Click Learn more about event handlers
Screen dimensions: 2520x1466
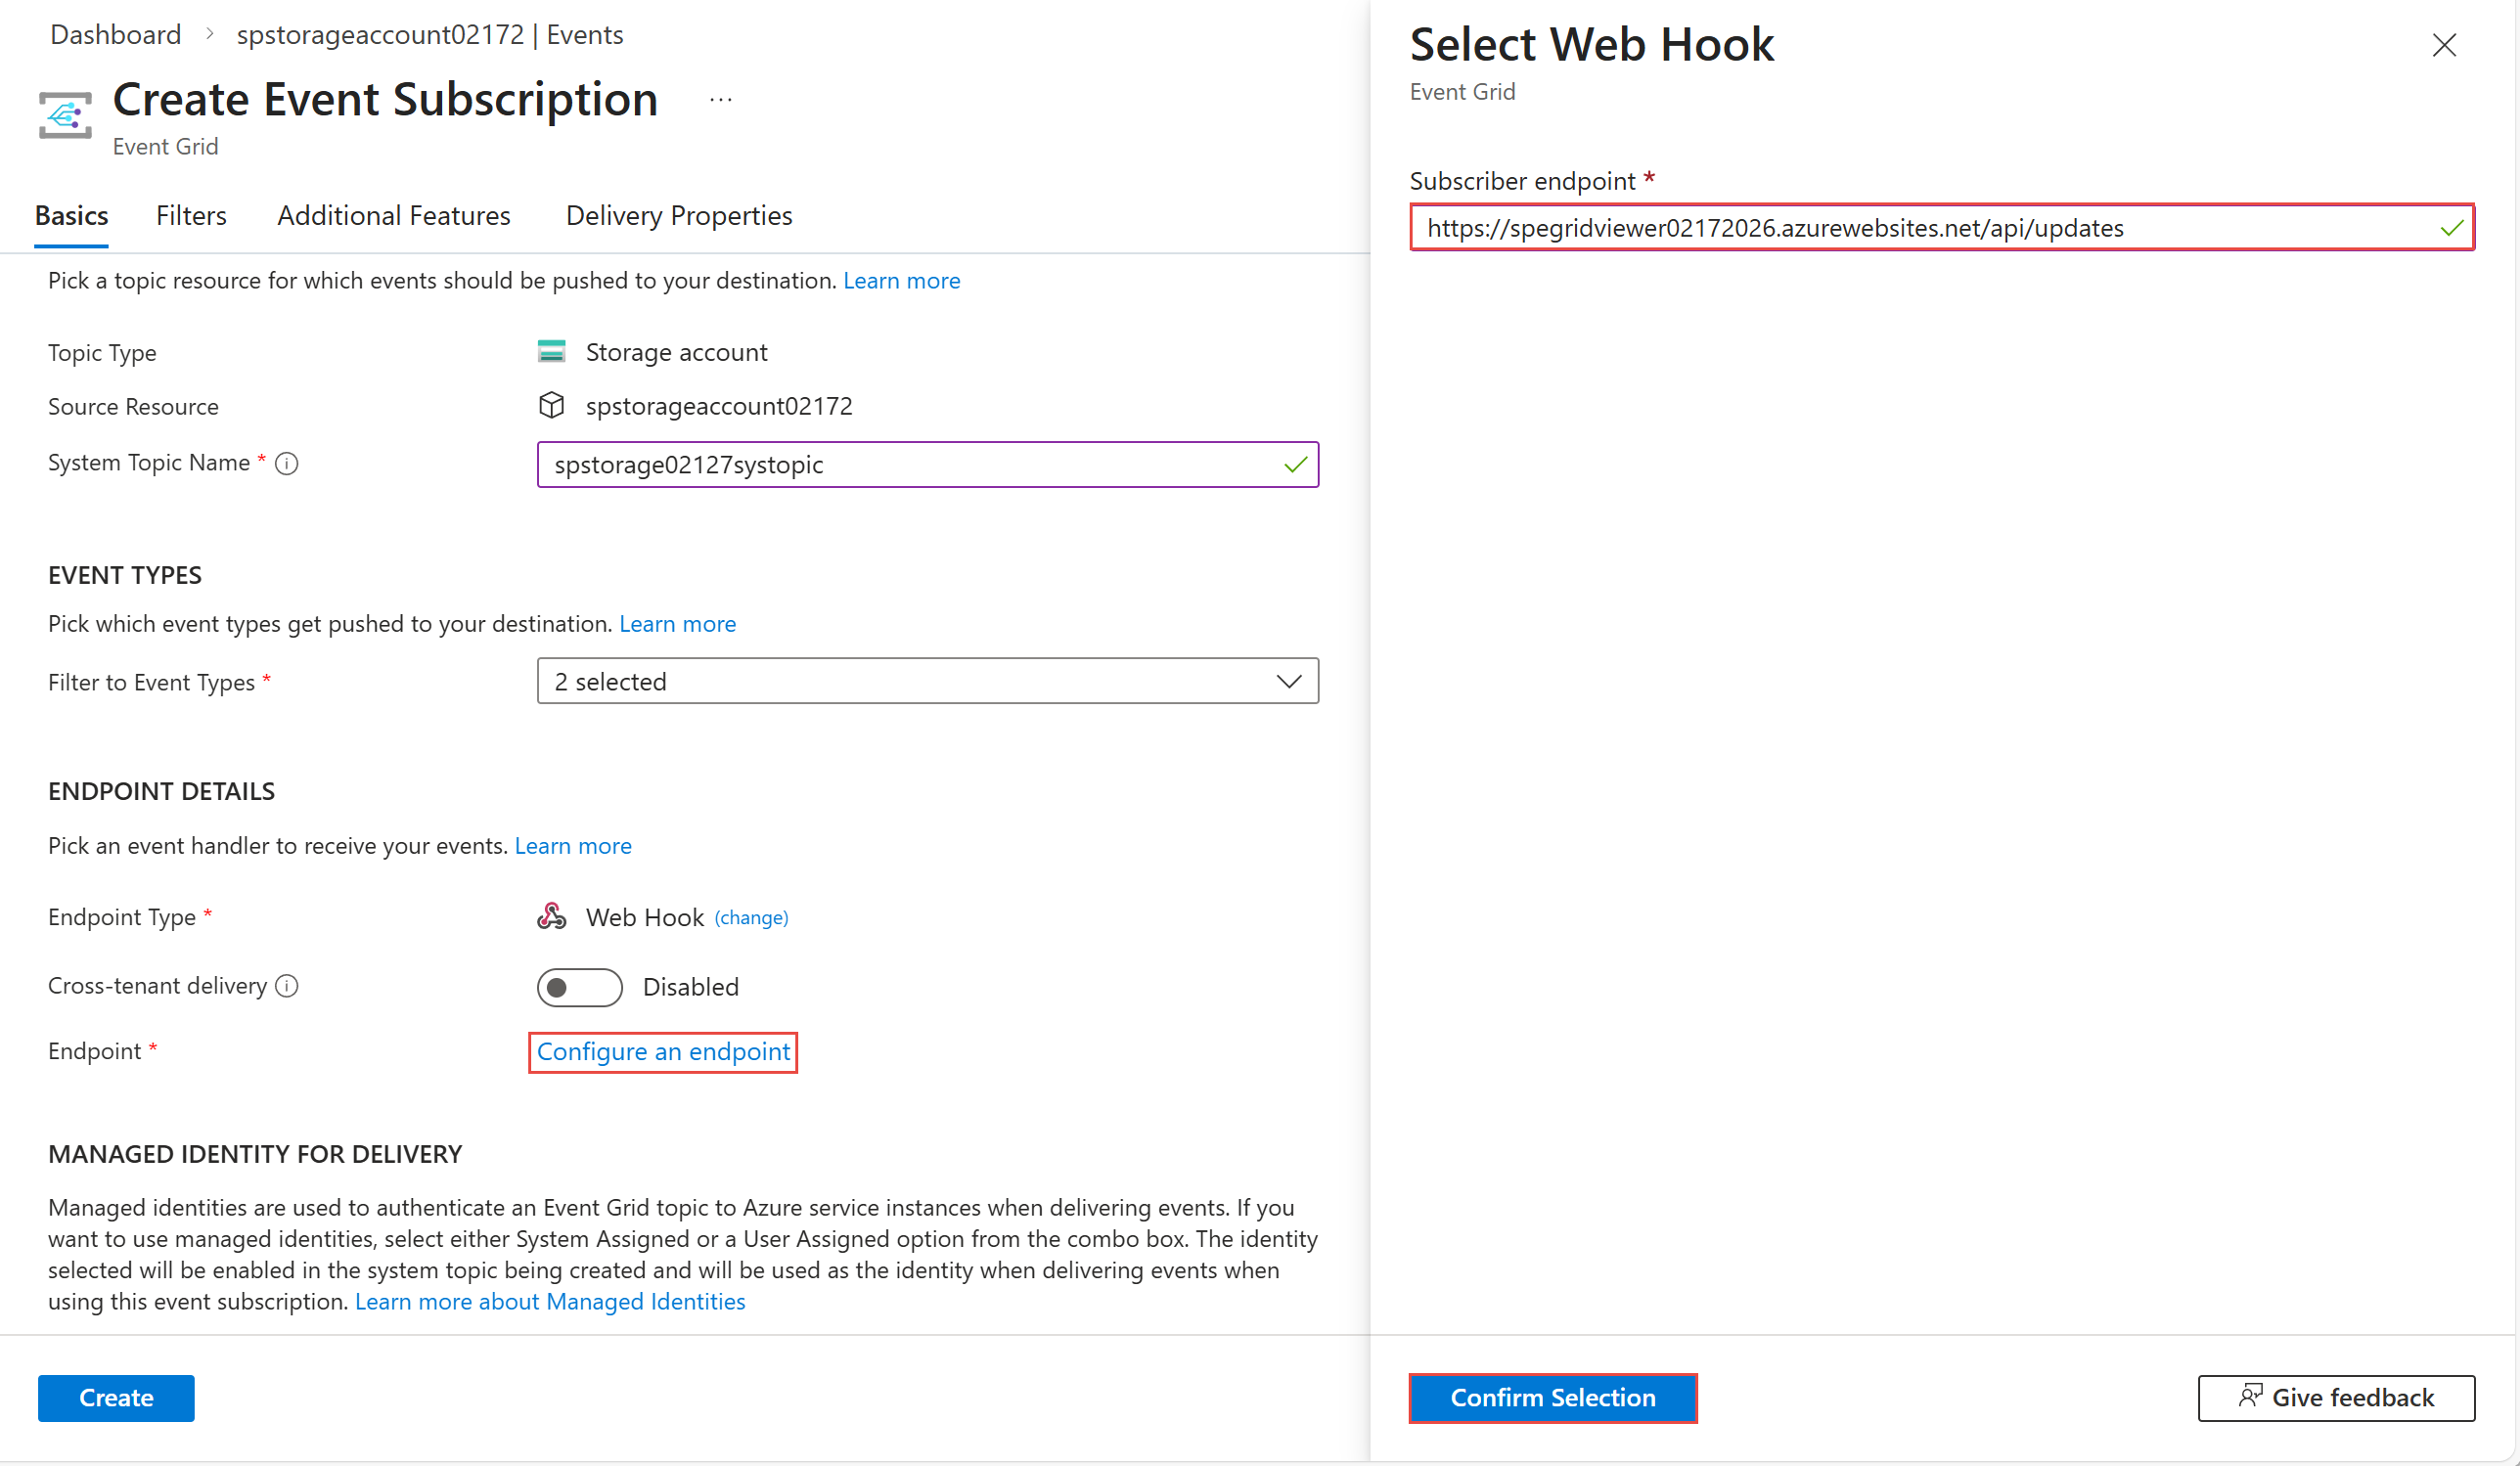click(x=573, y=846)
